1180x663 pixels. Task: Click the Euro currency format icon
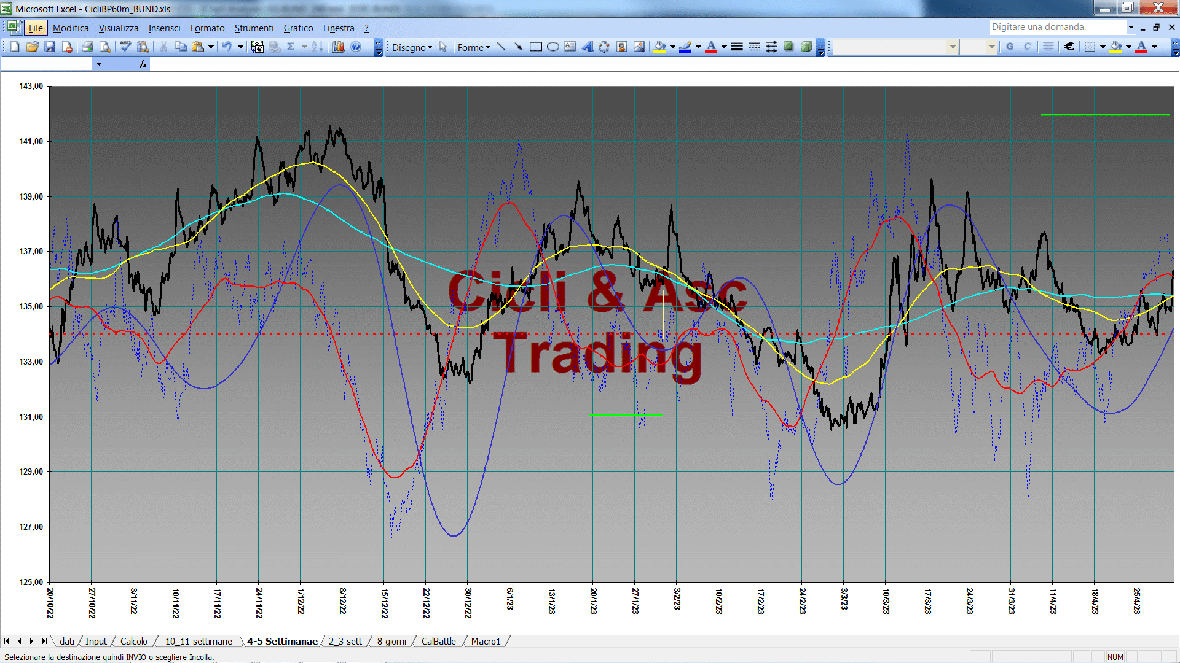[x=1069, y=47]
